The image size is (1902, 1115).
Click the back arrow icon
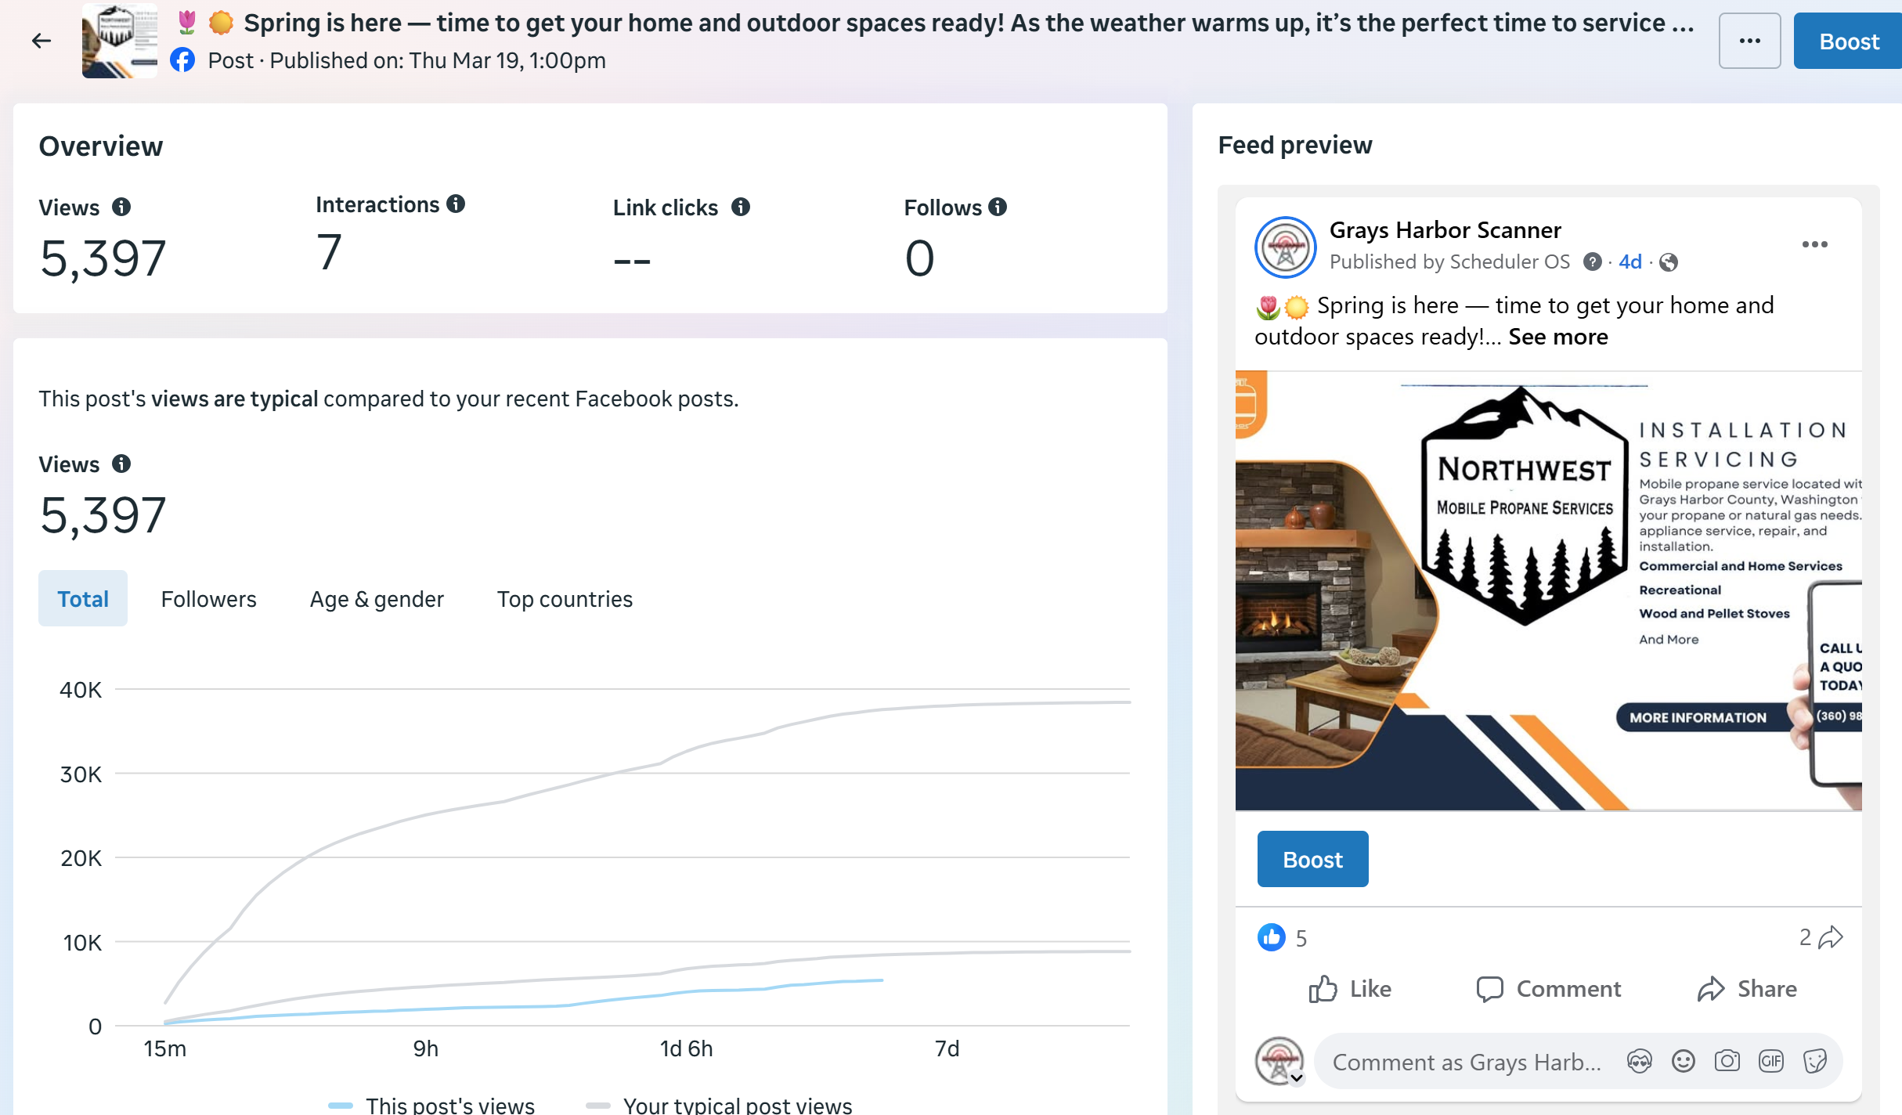click(42, 41)
